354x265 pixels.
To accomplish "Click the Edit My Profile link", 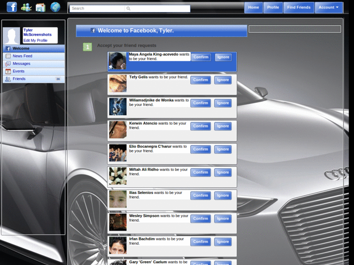I will pyautogui.click(x=36, y=39).
